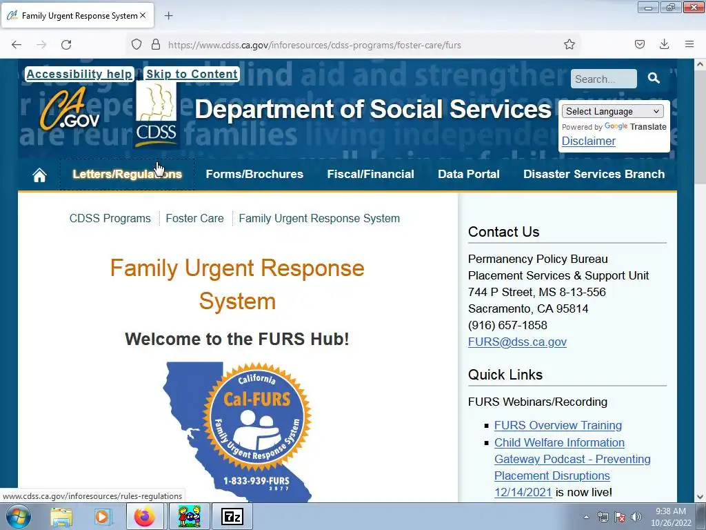Click inside the Search field

coord(604,79)
